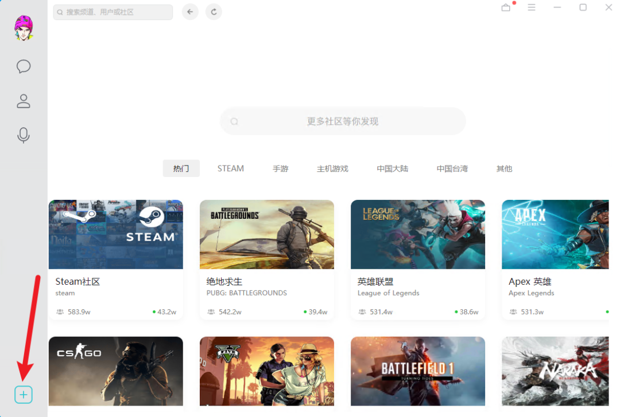Click the 英雄联盟 title link
Image resolution: width=620 pixels, height=417 pixels.
[375, 282]
